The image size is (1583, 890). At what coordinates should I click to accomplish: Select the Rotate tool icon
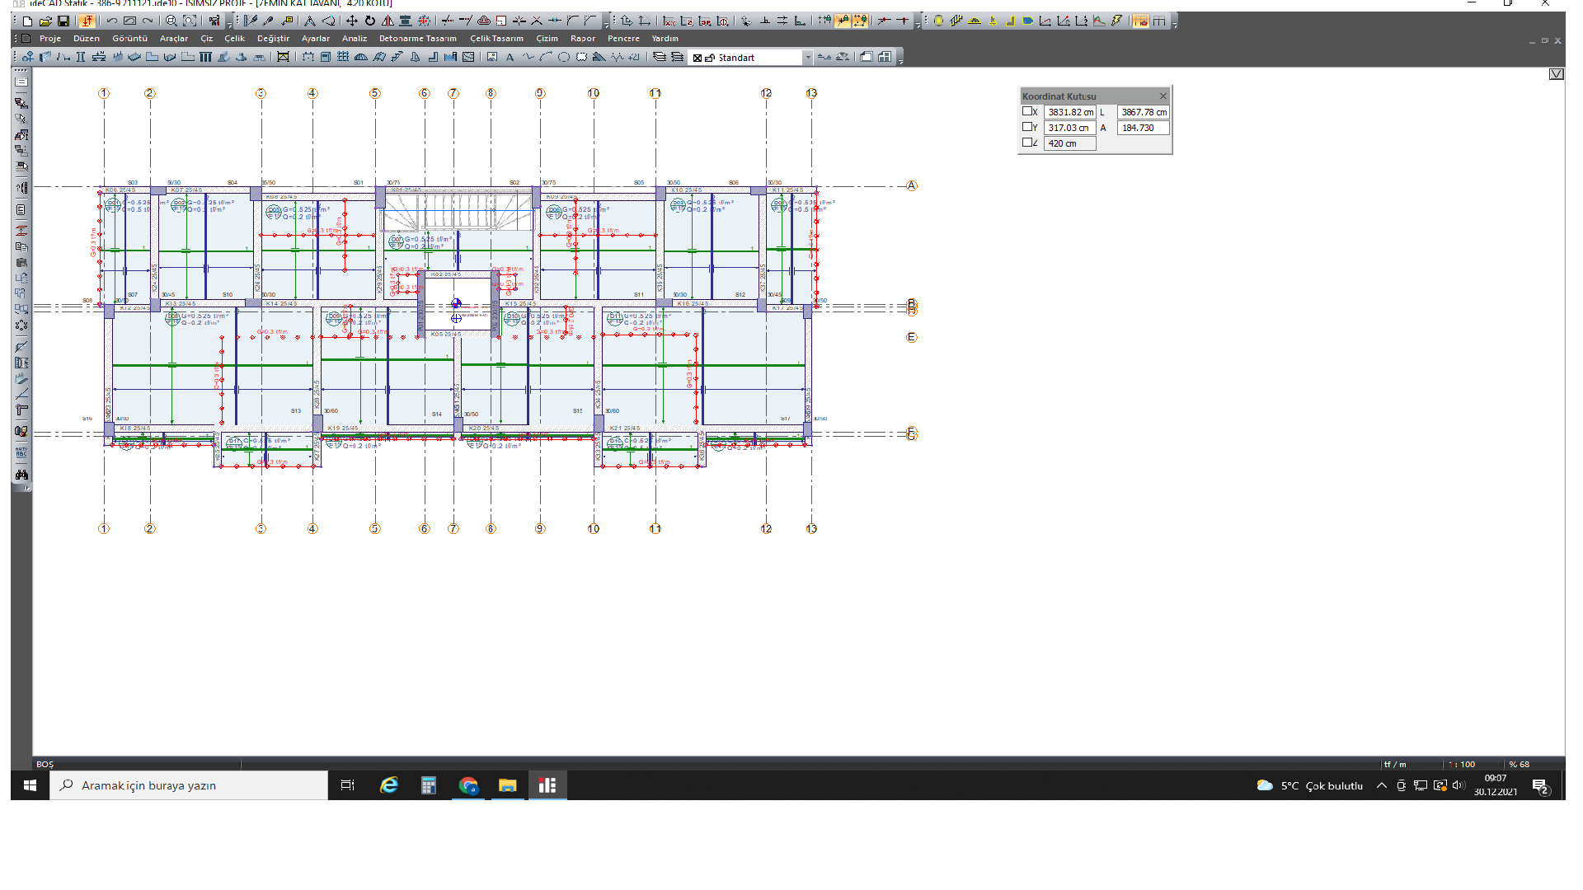click(369, 21)
